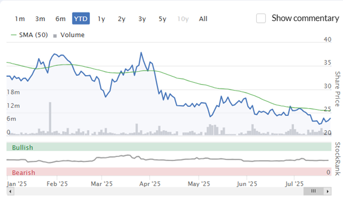The height and width of the screenshot is (199, 343).
Task: Click the scrollbar track left of thumb
Action: point(159,191)
